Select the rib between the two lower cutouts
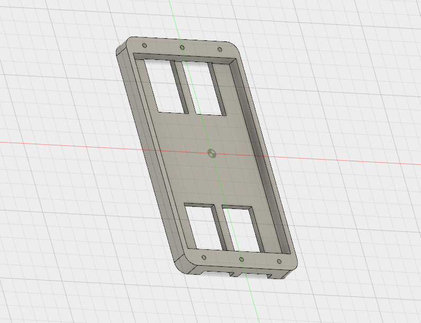421x323 pixels. tap(225, 228)
